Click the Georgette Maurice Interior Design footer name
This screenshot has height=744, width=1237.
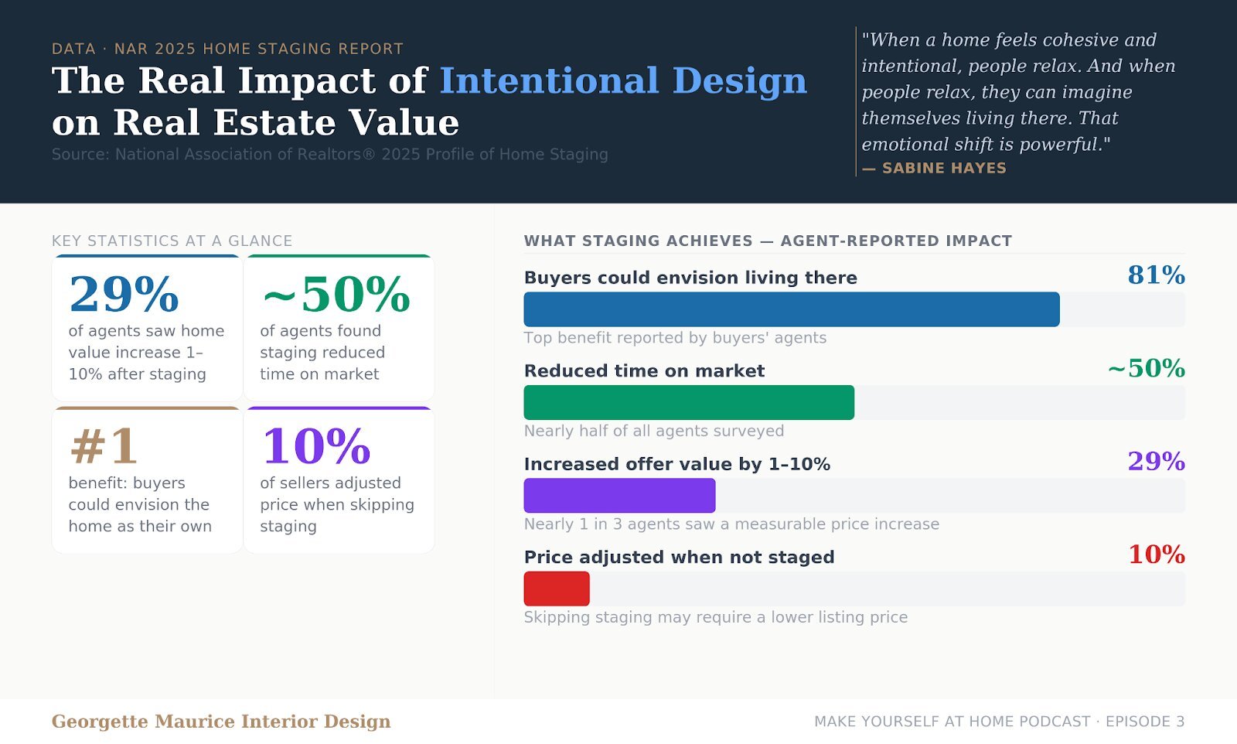[x=221, y=722]
